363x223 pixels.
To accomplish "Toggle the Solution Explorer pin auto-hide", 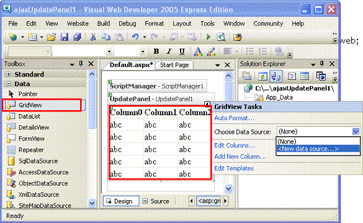I will click(x=322, y=64).
